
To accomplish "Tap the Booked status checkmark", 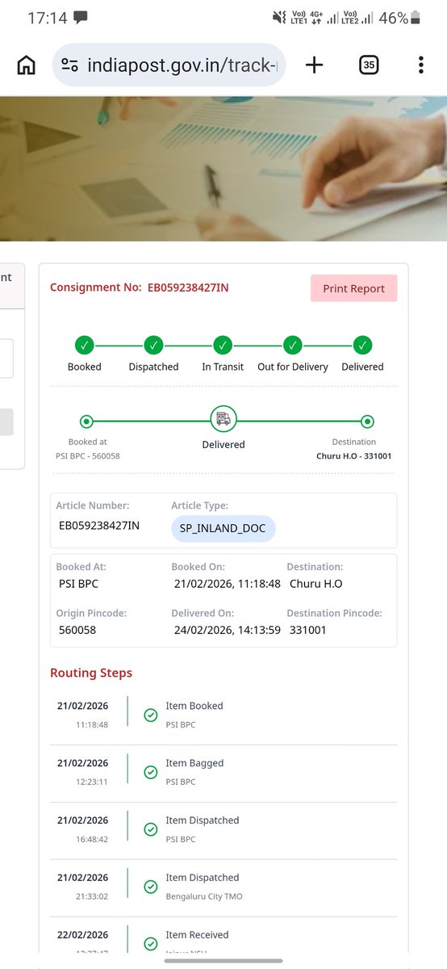I will point(85,346).
